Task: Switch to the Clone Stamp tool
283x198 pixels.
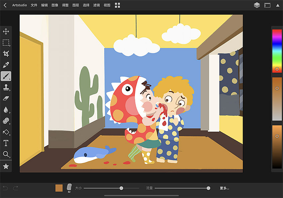Action: [5, 87]
